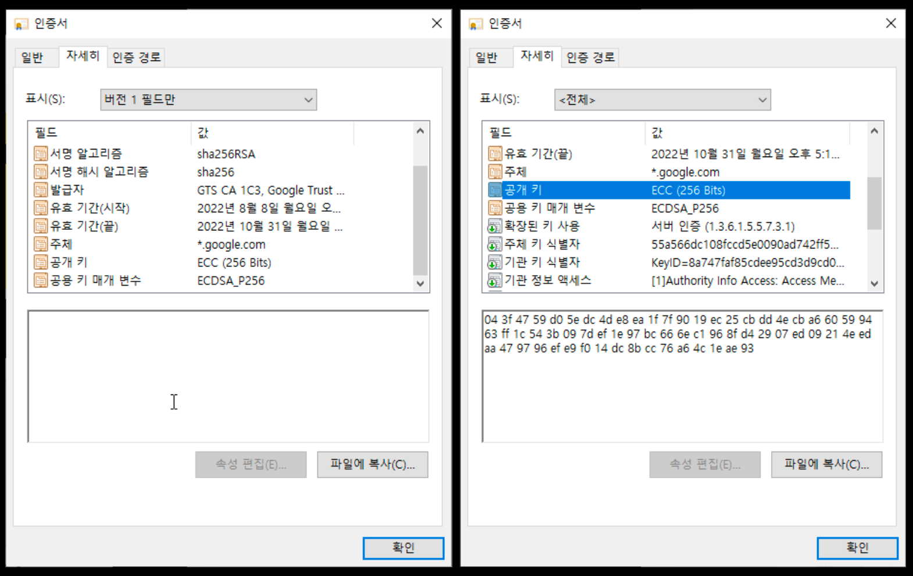Click 주체 field icon in right window
Viewport: 913px width, 576px height.
tap(495, 172)
